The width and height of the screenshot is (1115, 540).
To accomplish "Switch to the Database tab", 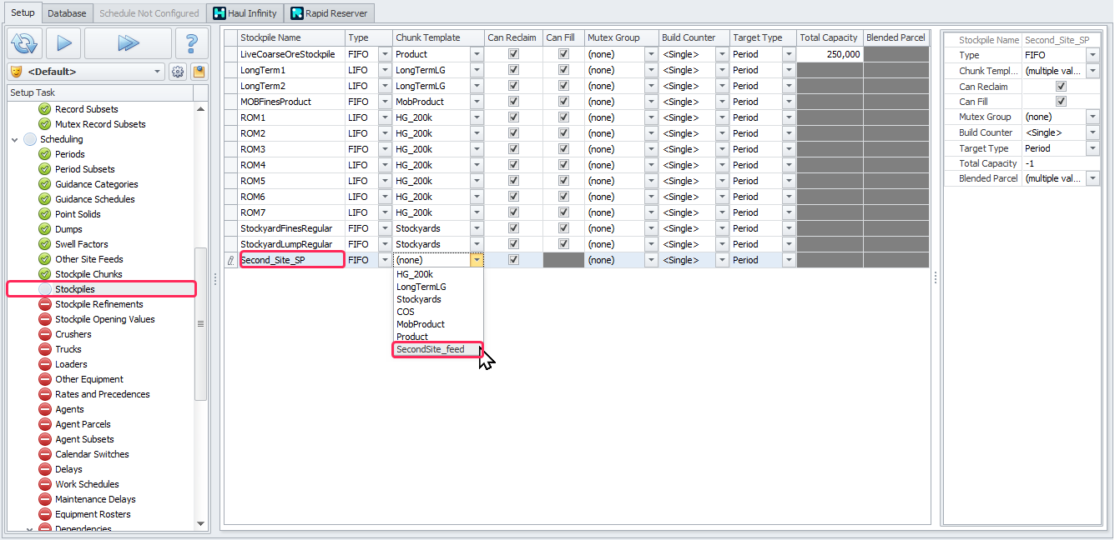I will (x=67, y=13).
